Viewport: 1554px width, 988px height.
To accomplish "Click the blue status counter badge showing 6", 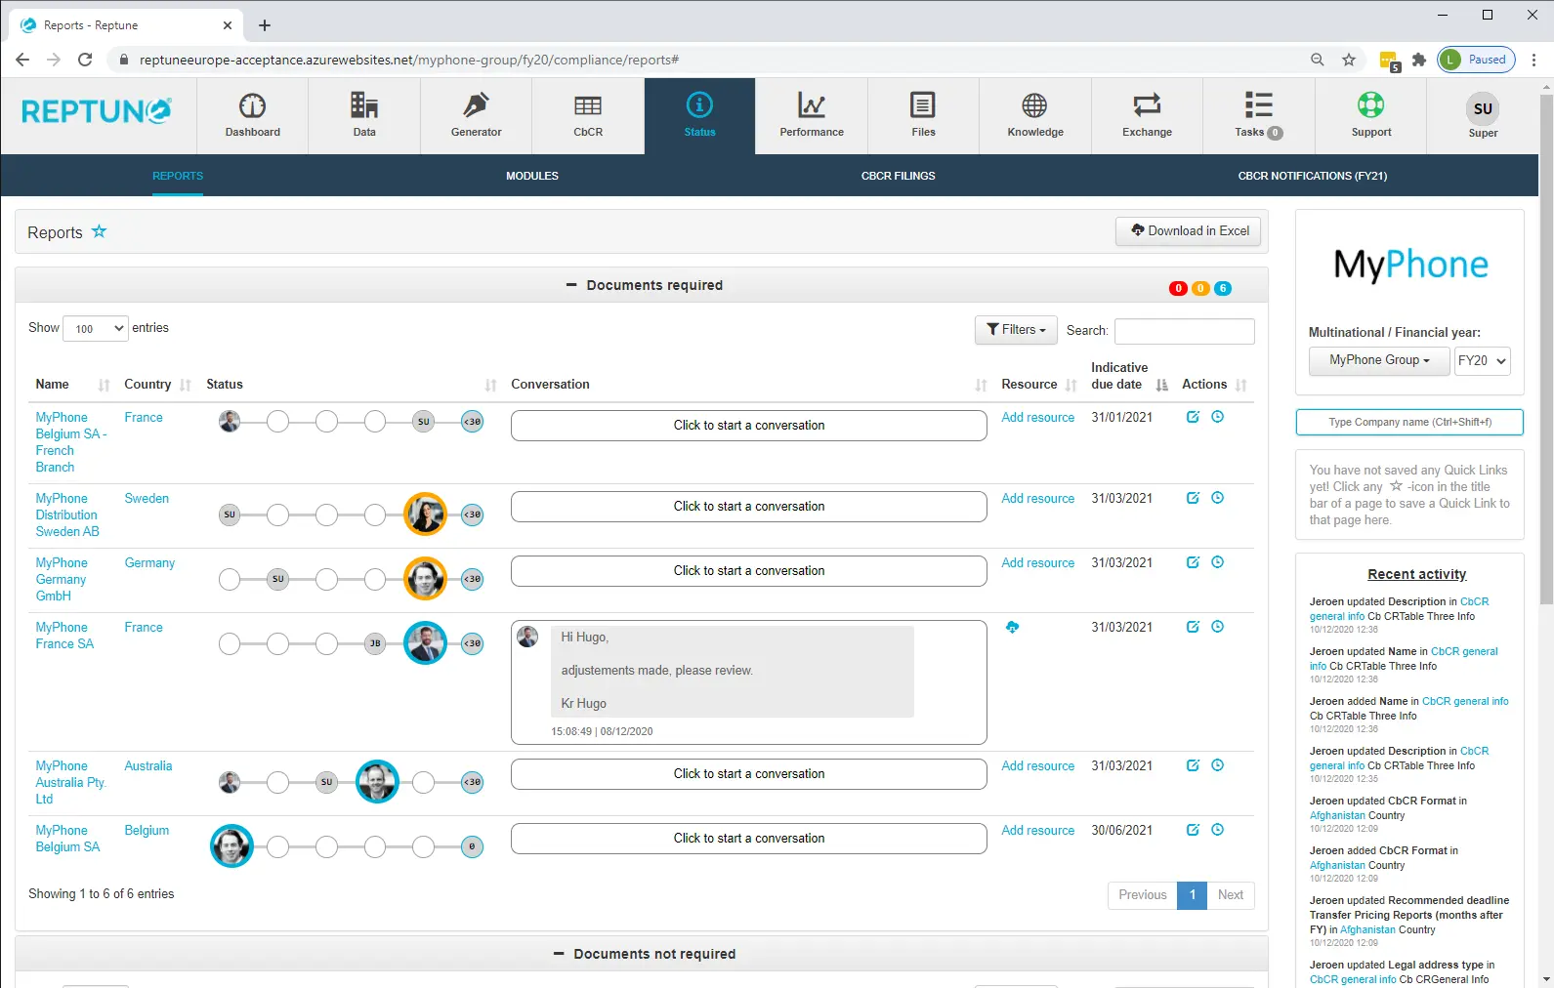I will pos(1223,288).
